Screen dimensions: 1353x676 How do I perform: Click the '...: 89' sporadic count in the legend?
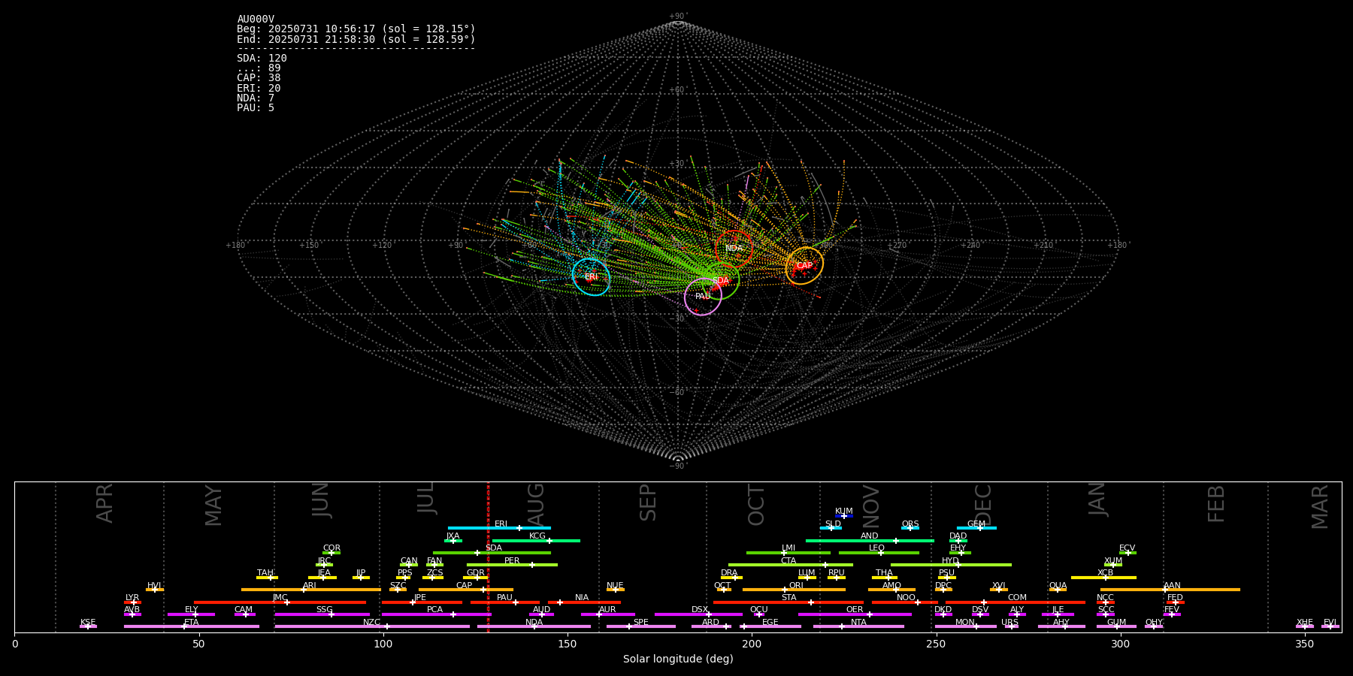(x=259, y=68)
